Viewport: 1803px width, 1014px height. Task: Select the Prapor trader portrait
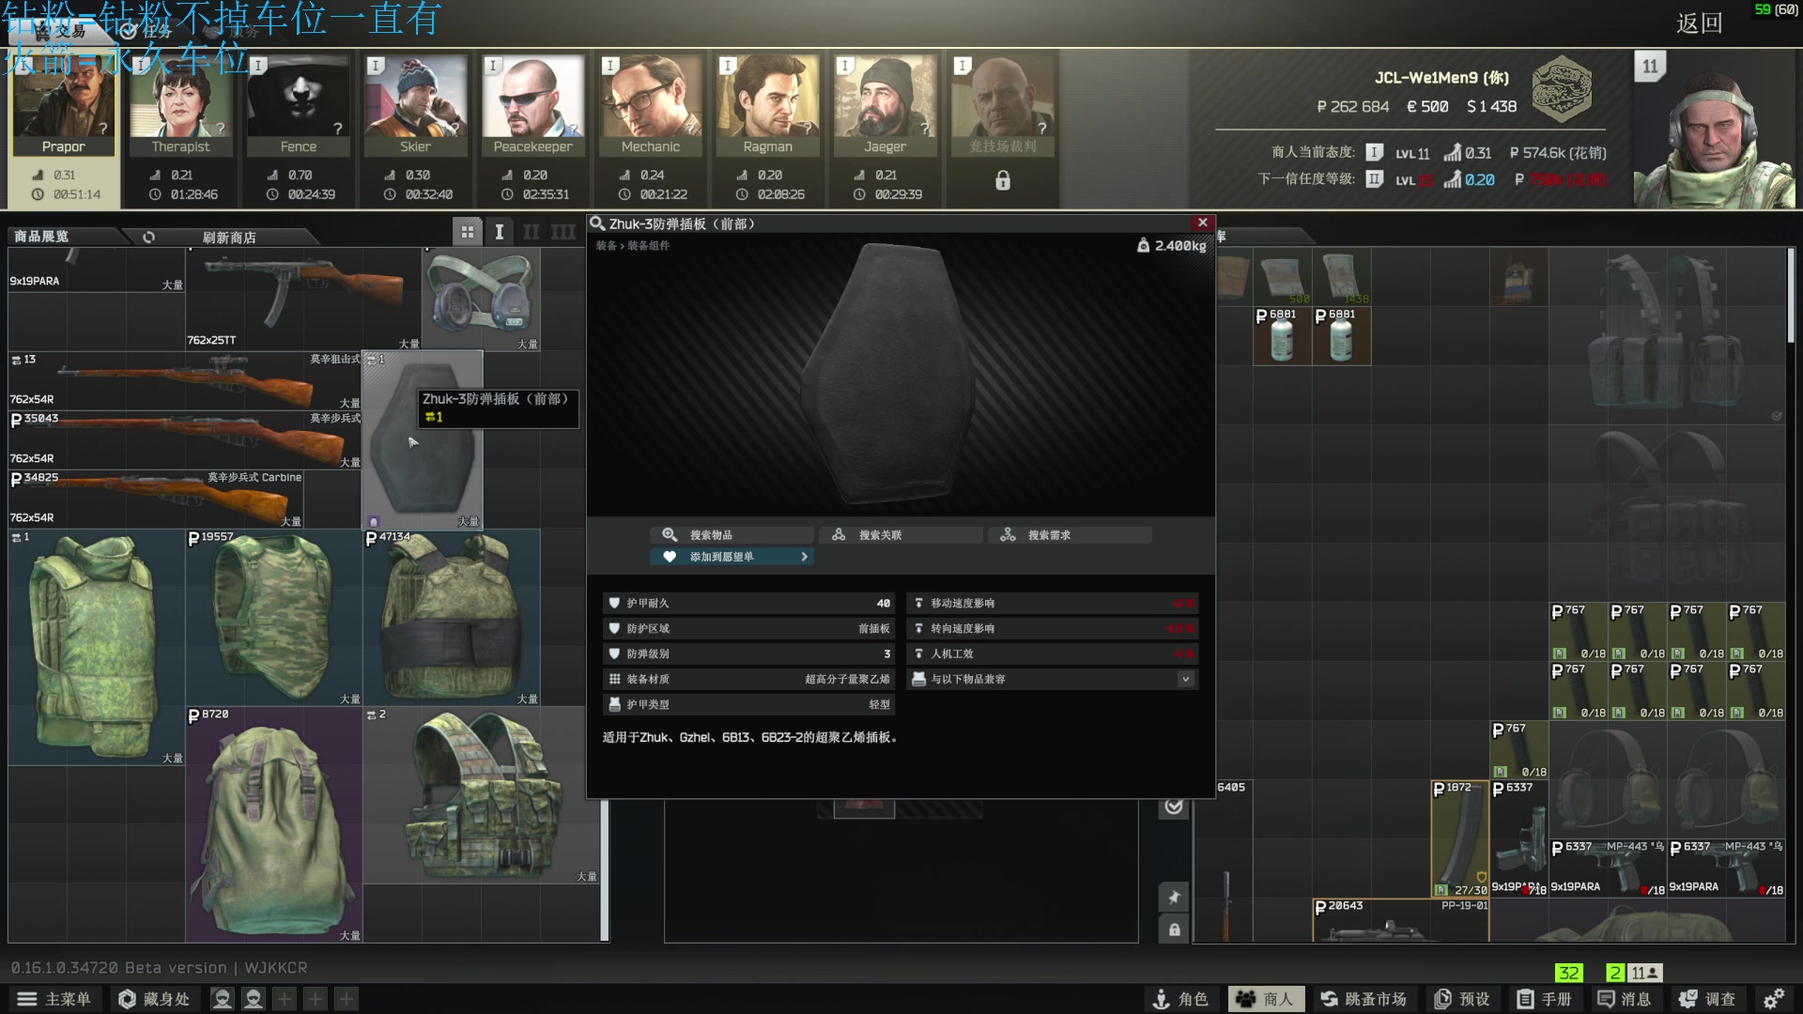63,105
